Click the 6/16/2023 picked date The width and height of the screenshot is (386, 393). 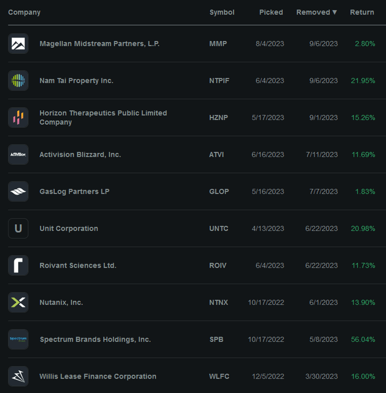point(268,155)
